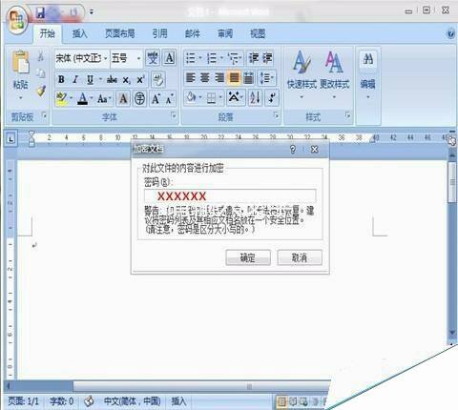Toggle bold formatting
Viewport: 458px width, 410px height.
pyautogui.click(x=61, y=79)
